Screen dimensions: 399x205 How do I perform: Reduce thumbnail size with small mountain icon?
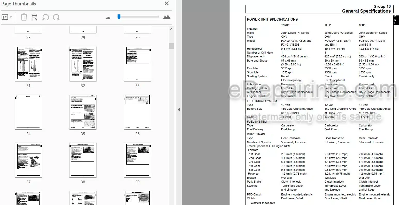click(108, 18)
